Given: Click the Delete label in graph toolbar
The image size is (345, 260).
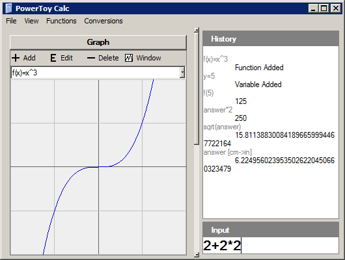Looking at the screenshot, I should (x=109, y=58).
